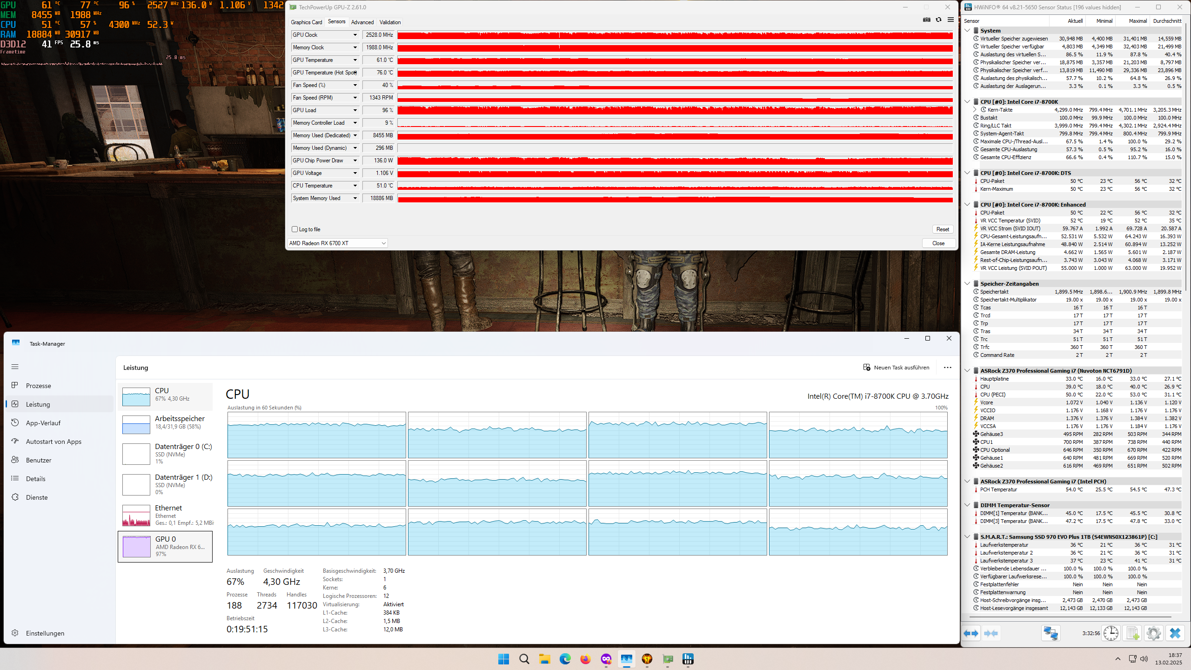1191x670 pixels.
Task: Open GPU Clock sensor dropdown arrow
Action: pyautogui.click(x=355, y=35)
